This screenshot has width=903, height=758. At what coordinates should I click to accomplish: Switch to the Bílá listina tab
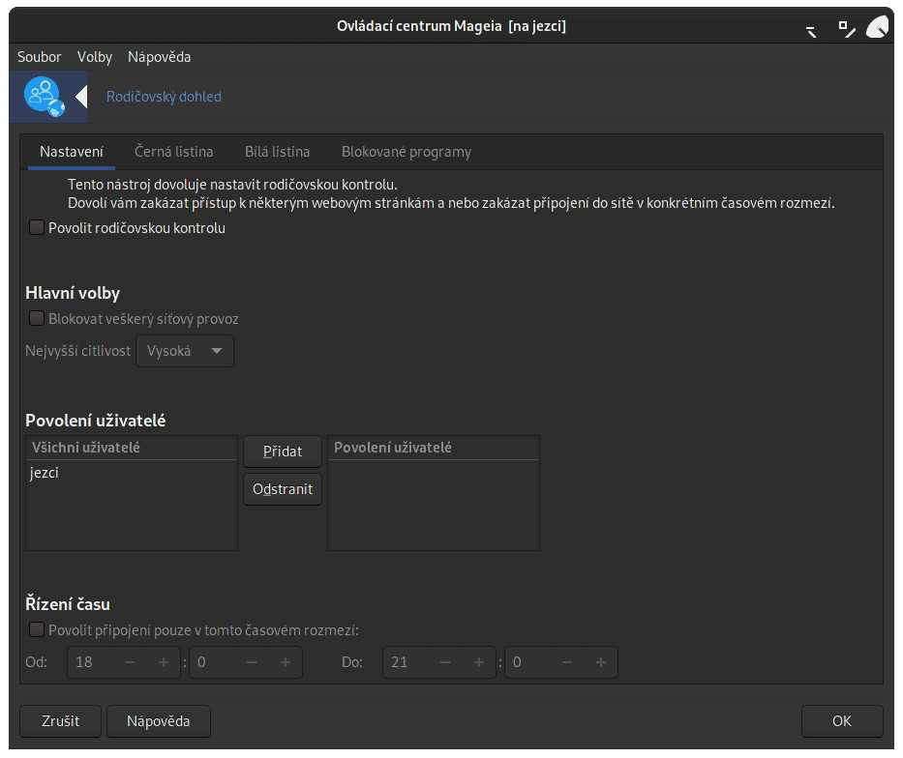pos(277,152)
